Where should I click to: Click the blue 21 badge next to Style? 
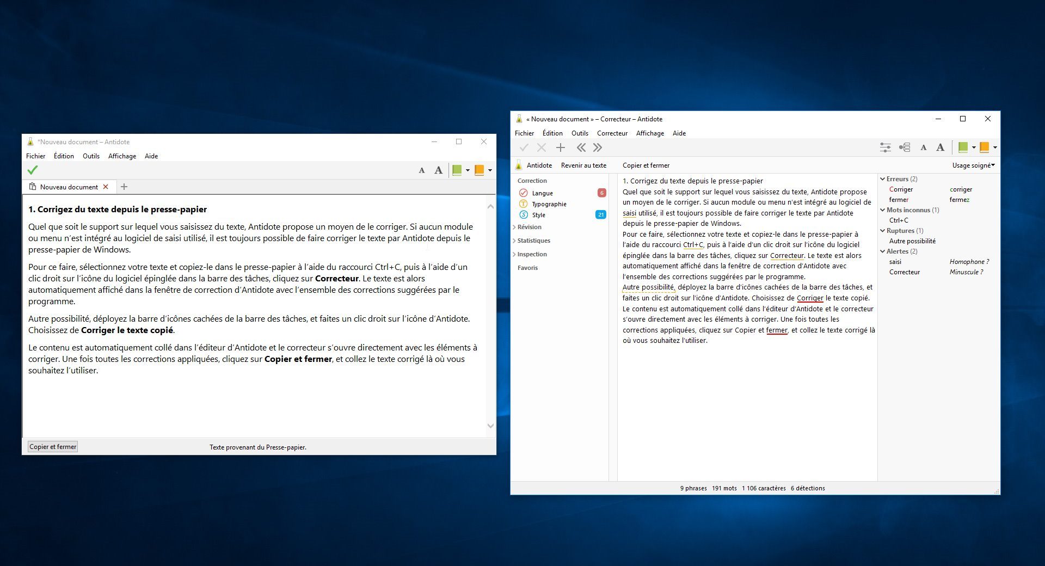point(601,214)
